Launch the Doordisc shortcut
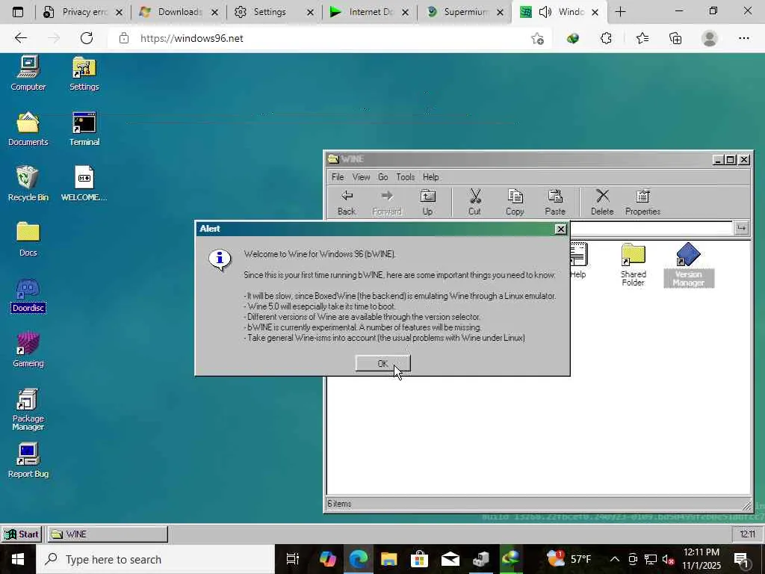Viewport: 765px width, 574px height. coord(28,294)
